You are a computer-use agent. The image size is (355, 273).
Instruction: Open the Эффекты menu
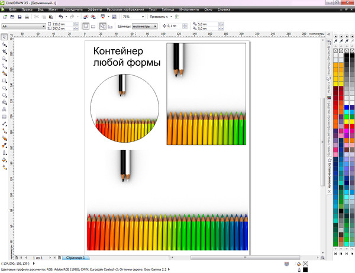(95, 9)
